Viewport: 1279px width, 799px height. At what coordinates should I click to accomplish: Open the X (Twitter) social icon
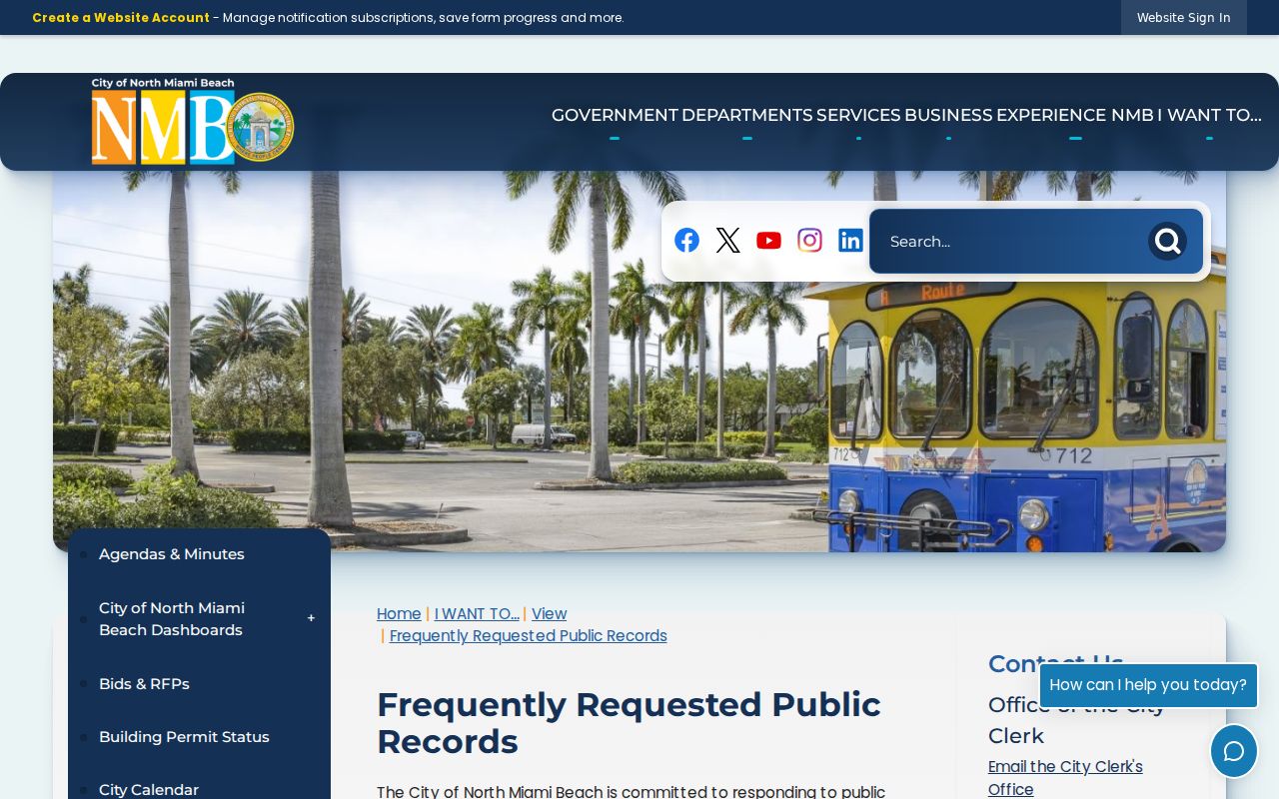727,241
